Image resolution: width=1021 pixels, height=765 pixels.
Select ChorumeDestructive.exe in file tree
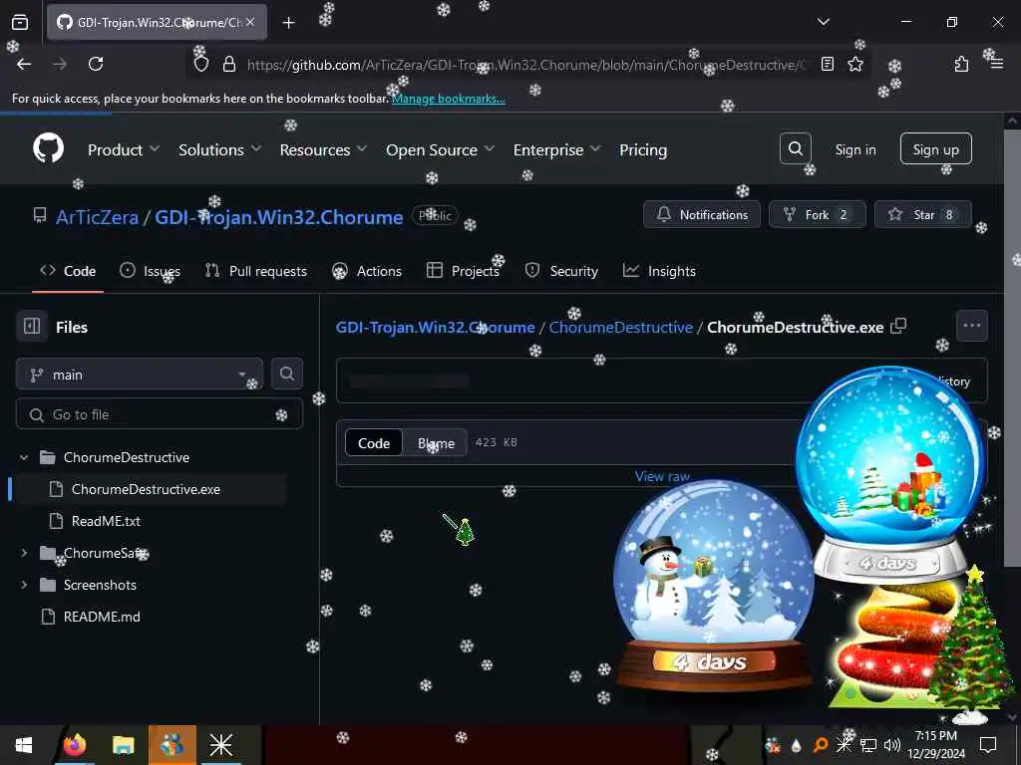(x=146, y=489)
